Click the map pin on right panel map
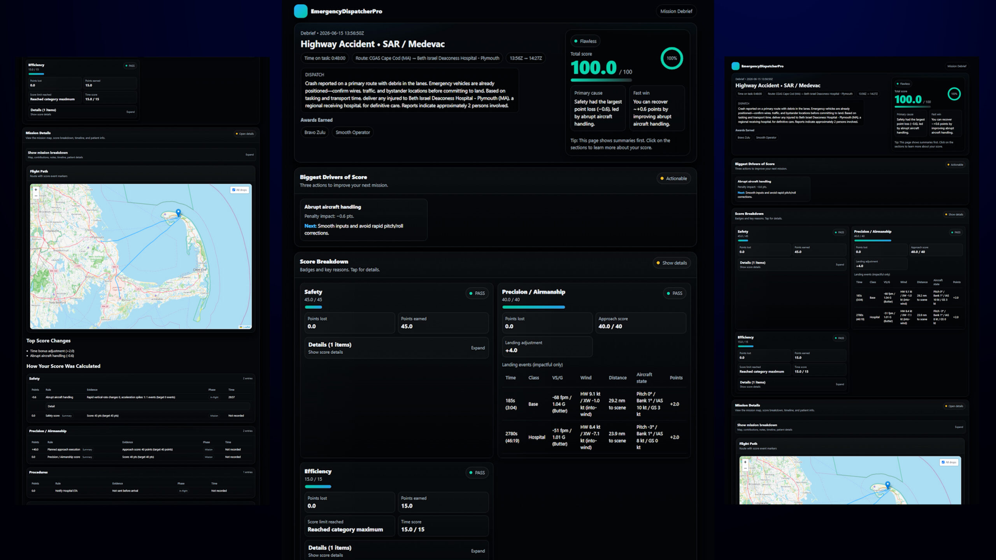The height and width of the screenshot is (560, 996). pyautogui.click(x=887, y=485)
